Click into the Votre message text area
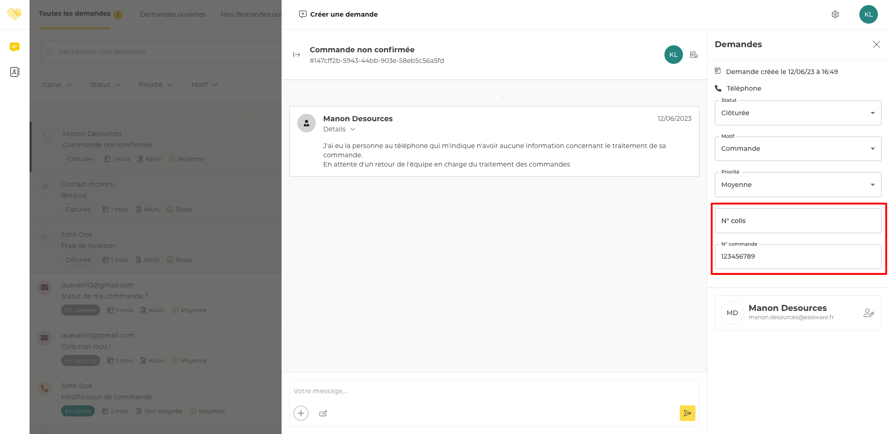This screenshot has height=434, width=889. (494, 391)
